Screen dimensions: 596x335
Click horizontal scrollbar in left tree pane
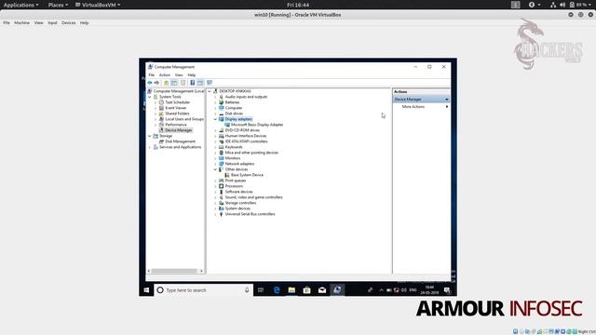[x=175, y=271]
